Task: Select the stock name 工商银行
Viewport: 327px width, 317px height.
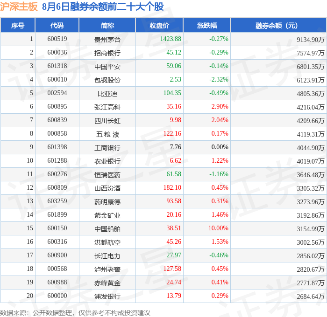Action: pyautogui.click(x=107, y=148)
